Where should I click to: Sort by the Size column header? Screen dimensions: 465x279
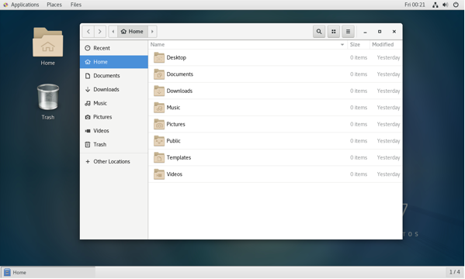[358, 44]
